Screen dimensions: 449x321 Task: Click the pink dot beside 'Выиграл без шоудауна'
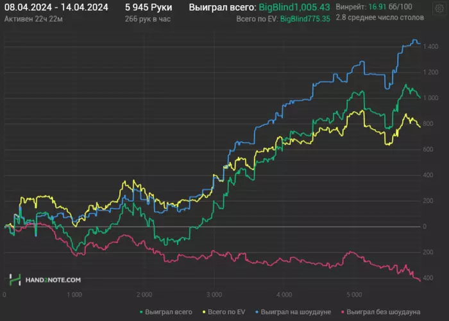click(343, 312)
